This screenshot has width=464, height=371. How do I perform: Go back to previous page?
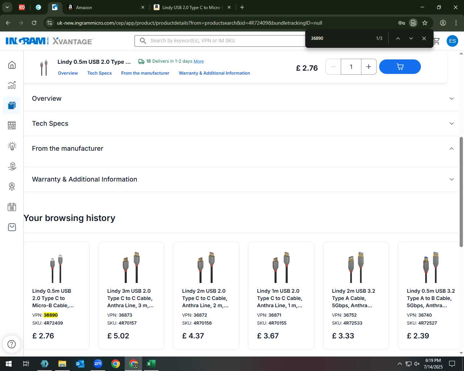click(8, 23)
